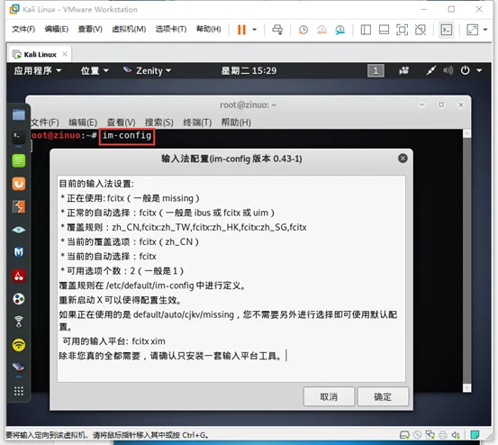The width and height of the screenshot is (498, 445).
Task: Toggle thumbnail bar view icon
Action: tap(384, 30)
